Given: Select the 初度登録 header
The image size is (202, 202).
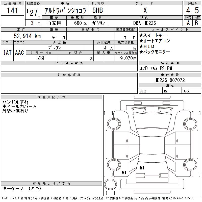Looking at the screenshot, I should (x=33, y=3).
